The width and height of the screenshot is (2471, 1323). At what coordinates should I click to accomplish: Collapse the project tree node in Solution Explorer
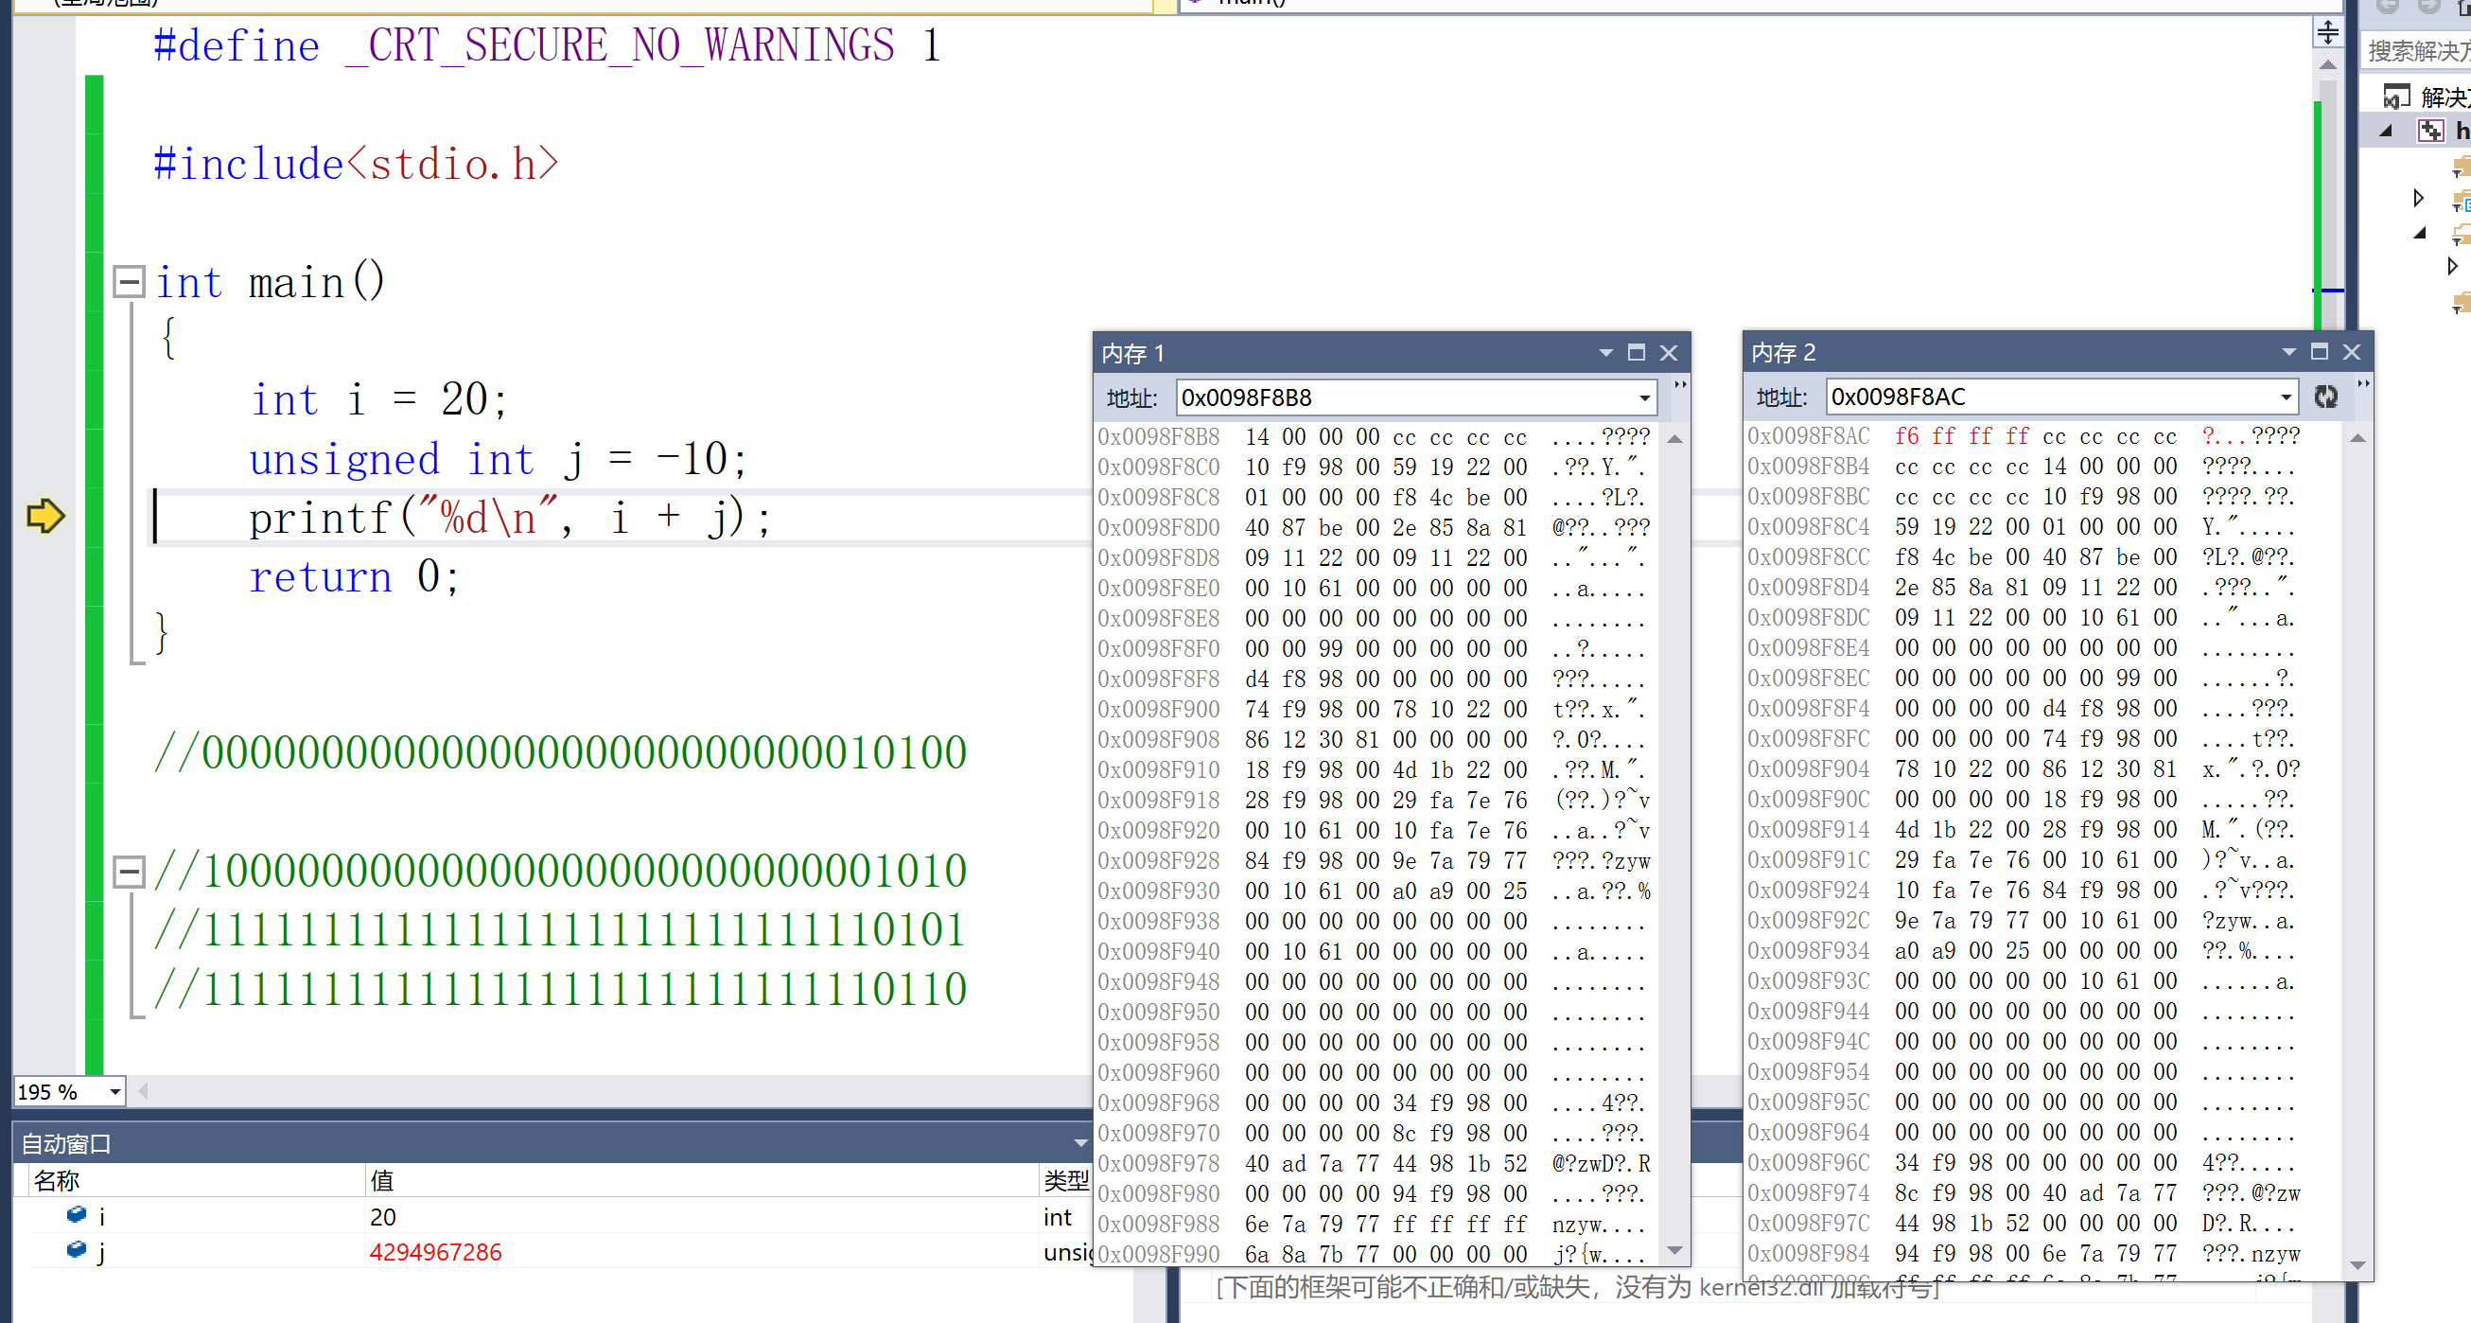(2388, 132)
